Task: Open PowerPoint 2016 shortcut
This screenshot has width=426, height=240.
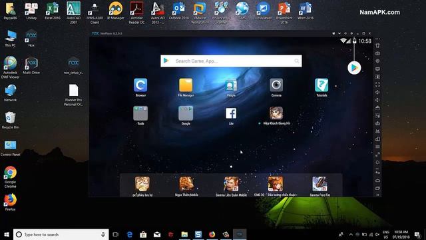Action: [x=284, y=13]
